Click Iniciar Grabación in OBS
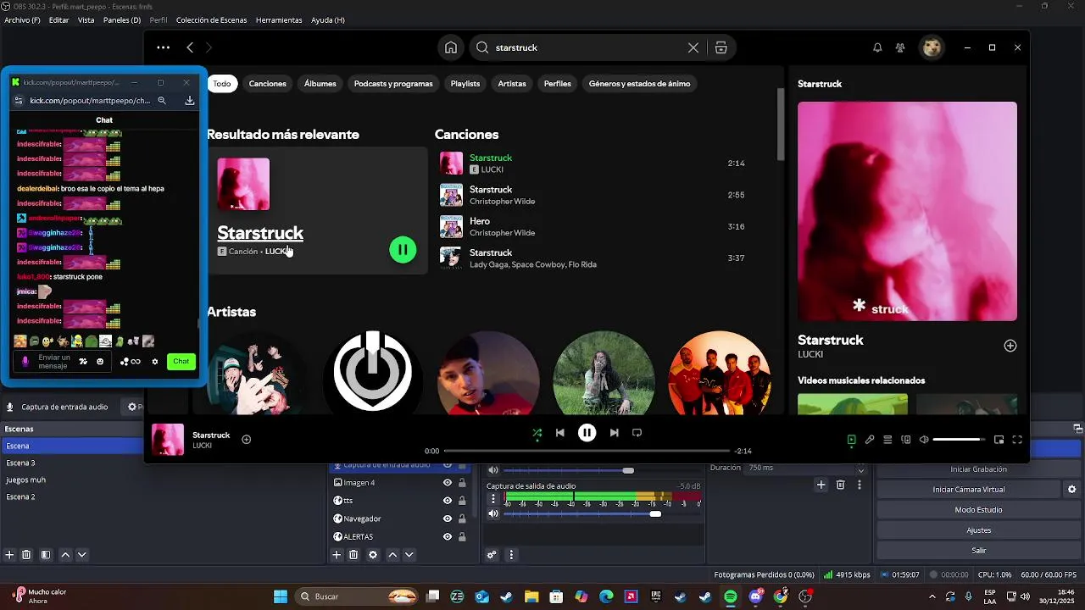This screenshot has height=610, width=1085. click(979, 469)
